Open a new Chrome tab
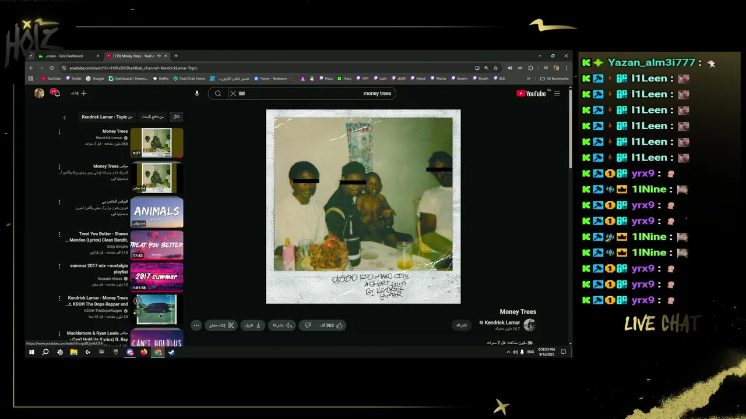Image resolution: width=746 pixels, height=419 pixels. [x=176, y=56]
